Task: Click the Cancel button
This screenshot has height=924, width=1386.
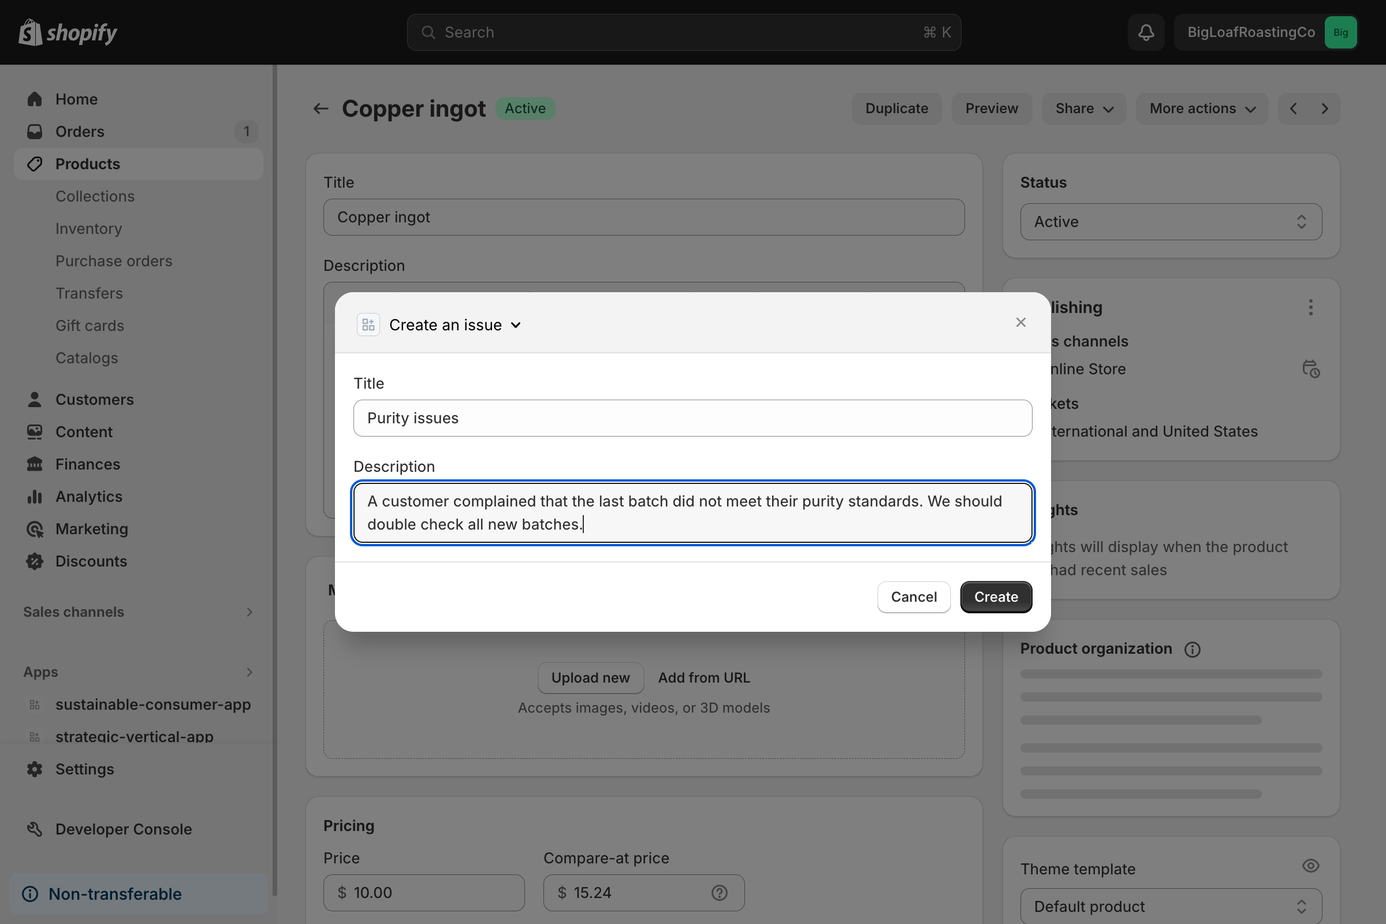Action: tap(914, 597)
